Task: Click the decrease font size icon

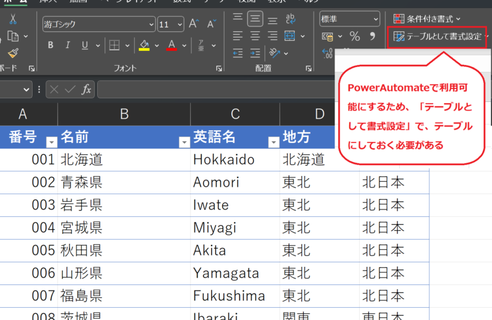Action: (x=211, y=24)
